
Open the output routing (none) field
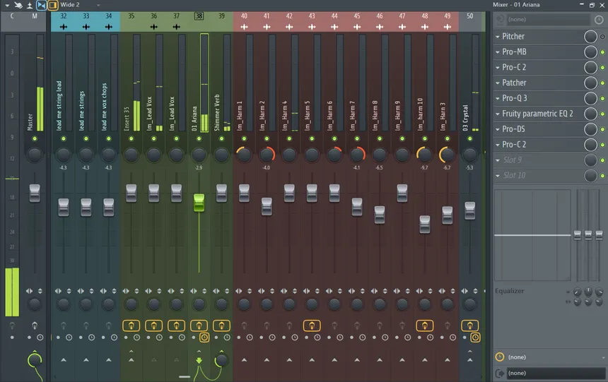pyautogui.click(x=555, y=373)
